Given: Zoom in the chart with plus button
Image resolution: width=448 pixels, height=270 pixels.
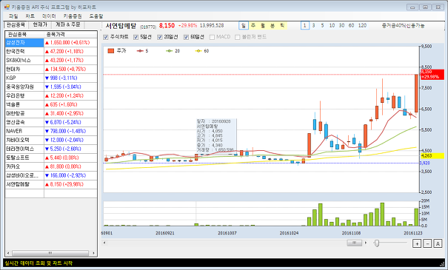Looking at the screenshot, I should (x=417, y=243).
